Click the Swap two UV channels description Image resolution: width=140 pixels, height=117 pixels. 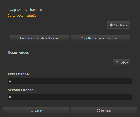point(25,10)
